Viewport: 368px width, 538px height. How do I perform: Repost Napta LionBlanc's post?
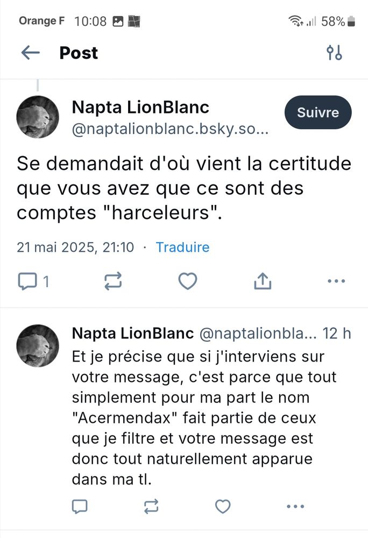pos(112,281)
